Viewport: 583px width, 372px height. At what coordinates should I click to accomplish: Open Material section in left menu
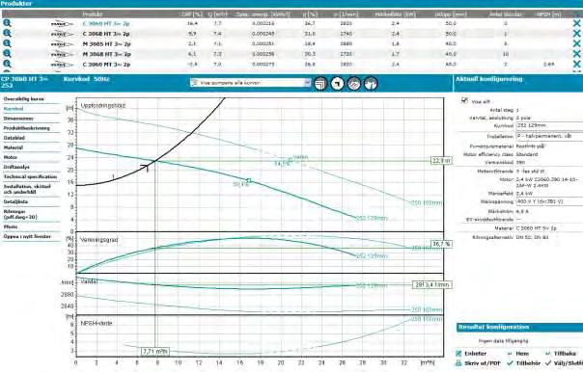(x=14, y=147)
